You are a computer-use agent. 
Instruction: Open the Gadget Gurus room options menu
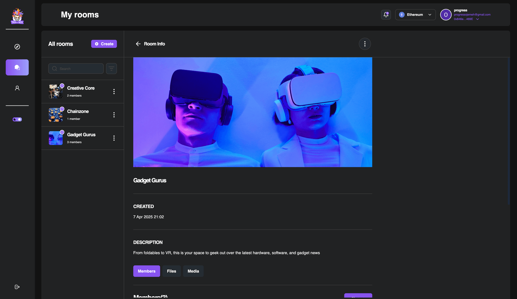click(x=114, y=138)
